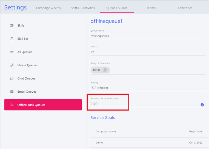The width and height of the screenshot is (209, 149).
Task: Edit the Queue Name input field
Action: click(x=148, y=36)
